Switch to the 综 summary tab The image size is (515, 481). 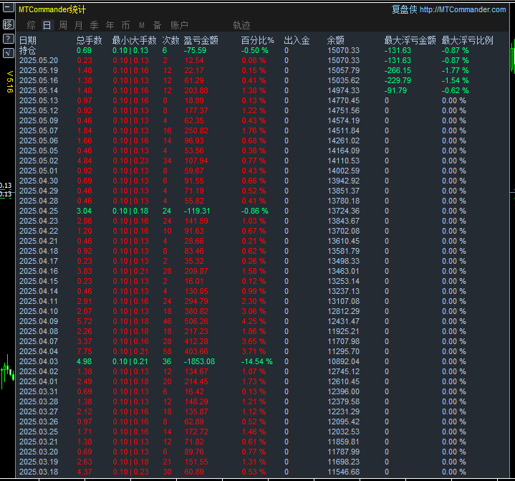coord(32,25)
